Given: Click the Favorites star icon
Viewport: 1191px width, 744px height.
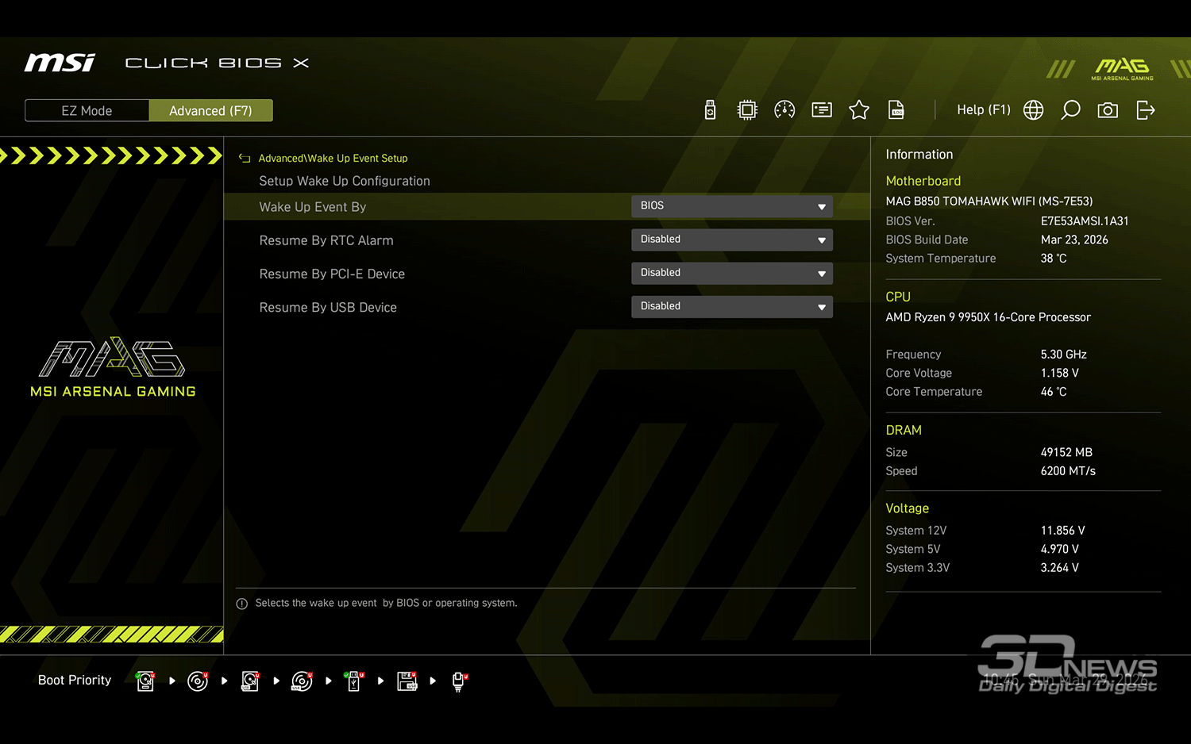Looking at the screenshot, I should pos(859,110).
